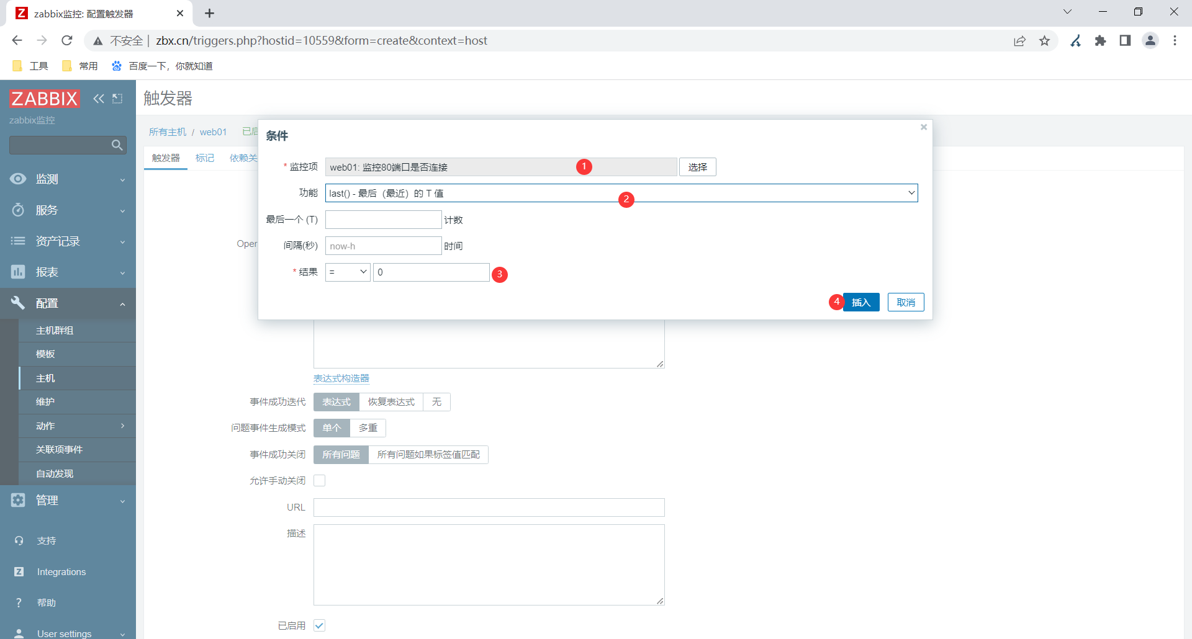
Task: Click the 最后一个 (T) count input field
Action: click(x=384, y=220)
